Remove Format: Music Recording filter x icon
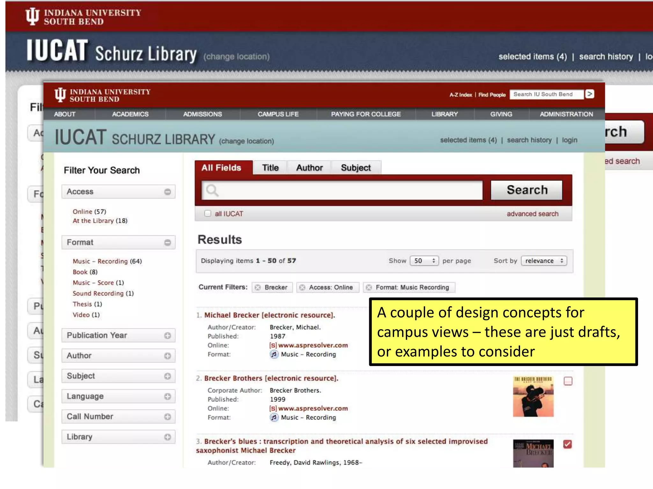 point(369,287)
